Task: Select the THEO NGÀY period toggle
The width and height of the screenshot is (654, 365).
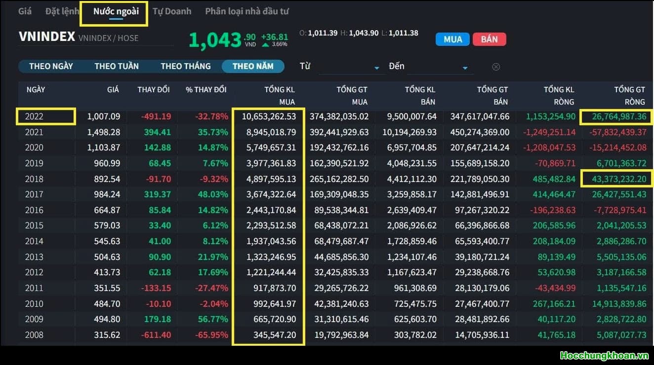Action: (51, 66)
